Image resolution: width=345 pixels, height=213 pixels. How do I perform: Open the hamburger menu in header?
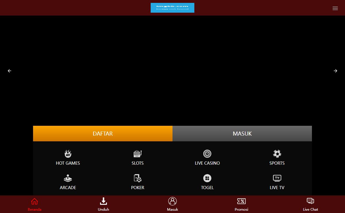[x=335, y=8]
